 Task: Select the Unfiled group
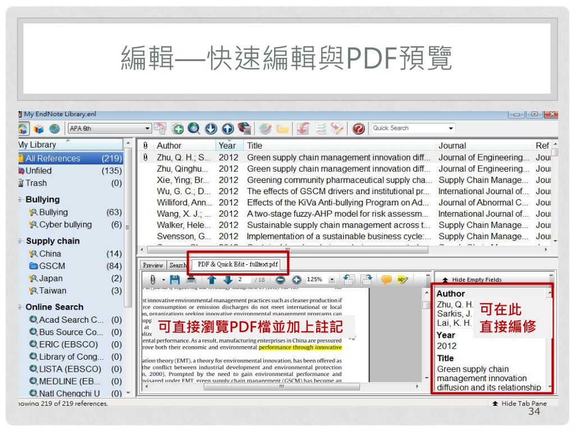pos(71,171)
